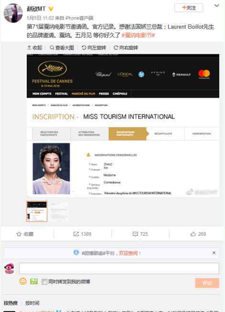Expand the post options chevron menu
225x312 pixels.
click(x=216, y=6)
